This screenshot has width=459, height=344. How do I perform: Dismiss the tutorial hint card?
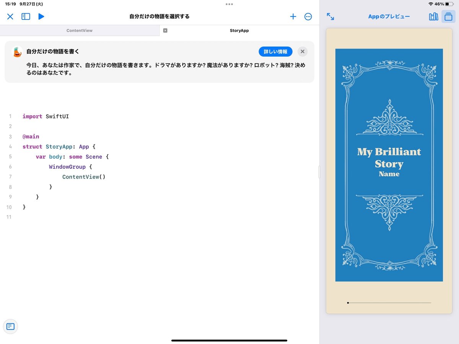(303, 52)
